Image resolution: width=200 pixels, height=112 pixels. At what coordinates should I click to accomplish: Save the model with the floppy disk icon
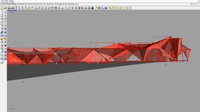(x=9, y=8)
